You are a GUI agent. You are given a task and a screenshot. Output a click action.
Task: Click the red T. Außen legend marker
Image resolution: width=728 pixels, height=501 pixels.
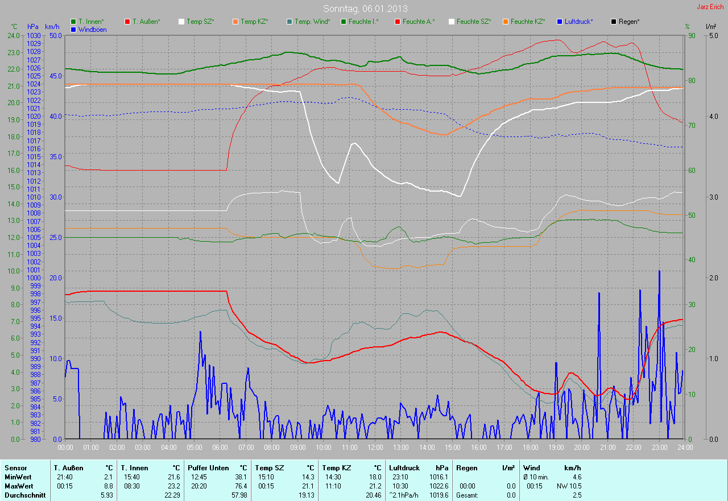(127, 22)
